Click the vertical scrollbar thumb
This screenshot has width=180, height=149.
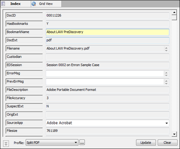click(x=174, y=18)
